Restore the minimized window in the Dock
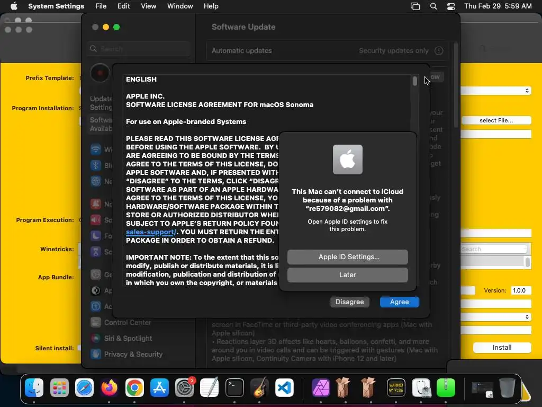The width and height of the screenshot is (542, 407). (x=482, y=388)
